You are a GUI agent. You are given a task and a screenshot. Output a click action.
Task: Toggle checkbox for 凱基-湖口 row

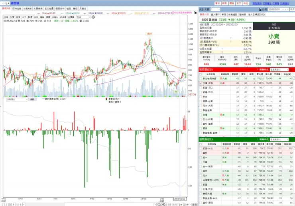201,88
